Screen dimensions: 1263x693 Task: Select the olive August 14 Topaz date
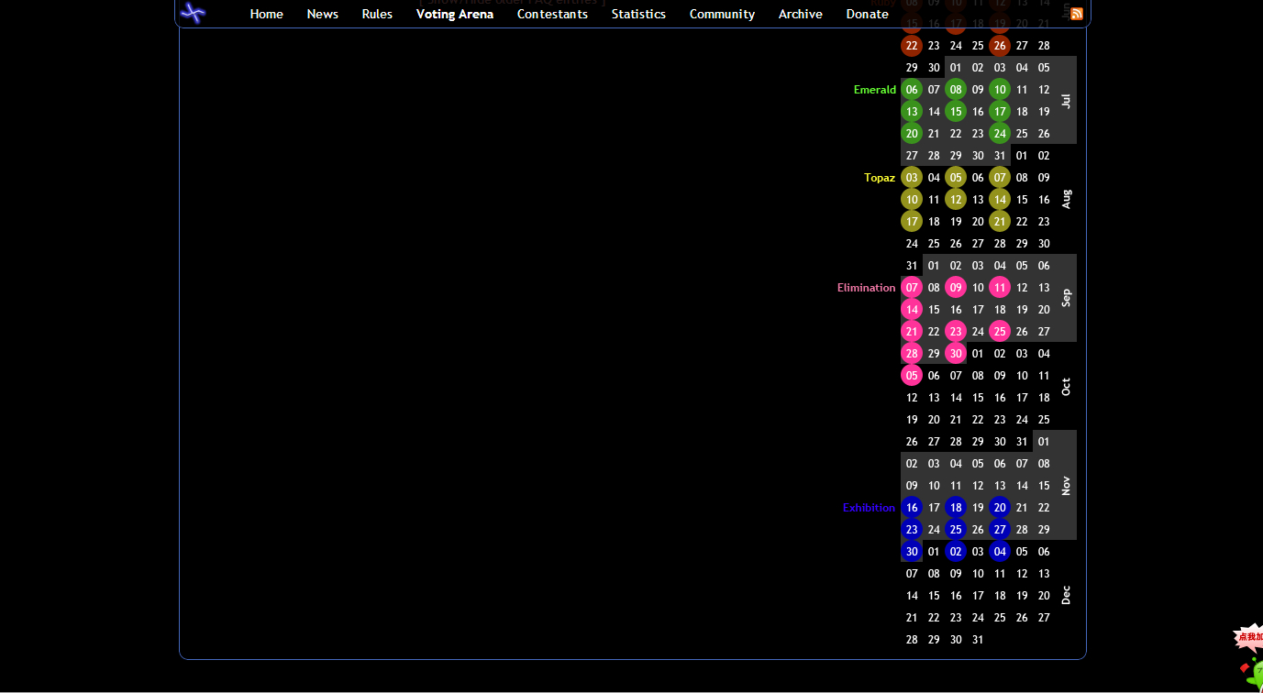[x=1000, y=200]
